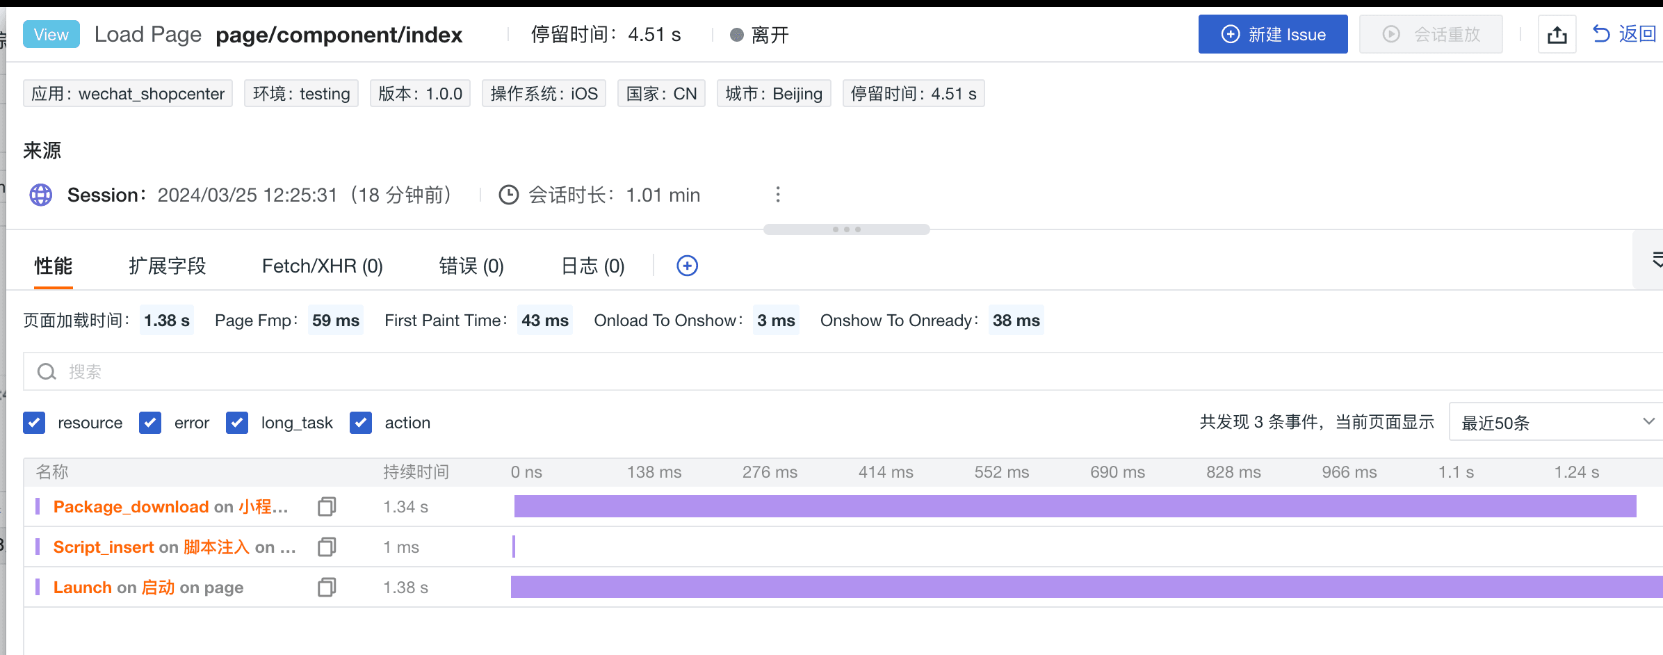Click the 新建 Issue button
This screenshot has width=1663, height=655.
(1272, 34)
